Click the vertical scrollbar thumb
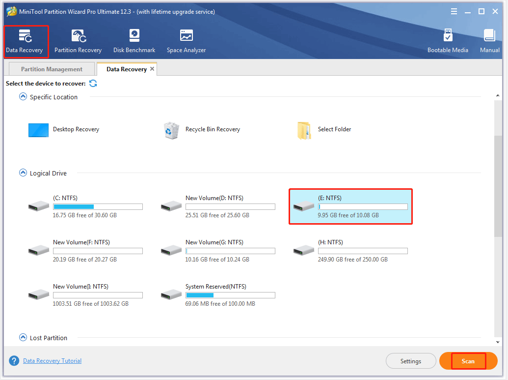 pos(498,187)
